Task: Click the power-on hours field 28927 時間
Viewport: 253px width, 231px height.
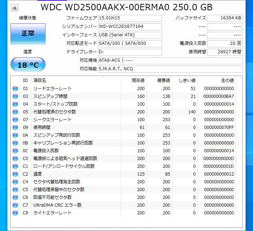Action: click(x=225, y=52)
